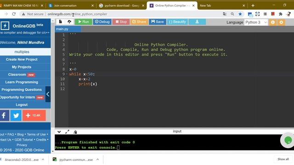Screen dimensions: 294x165
Task: Open the Language dropdown showing Python 3
Action: pyautogui.click(x=256, y=22)
